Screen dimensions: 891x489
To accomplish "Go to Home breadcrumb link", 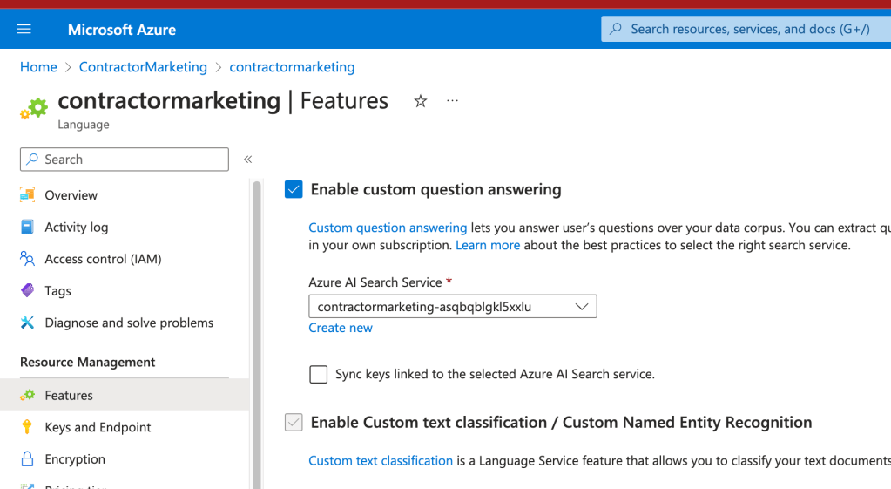I will [x=38, y=67].
